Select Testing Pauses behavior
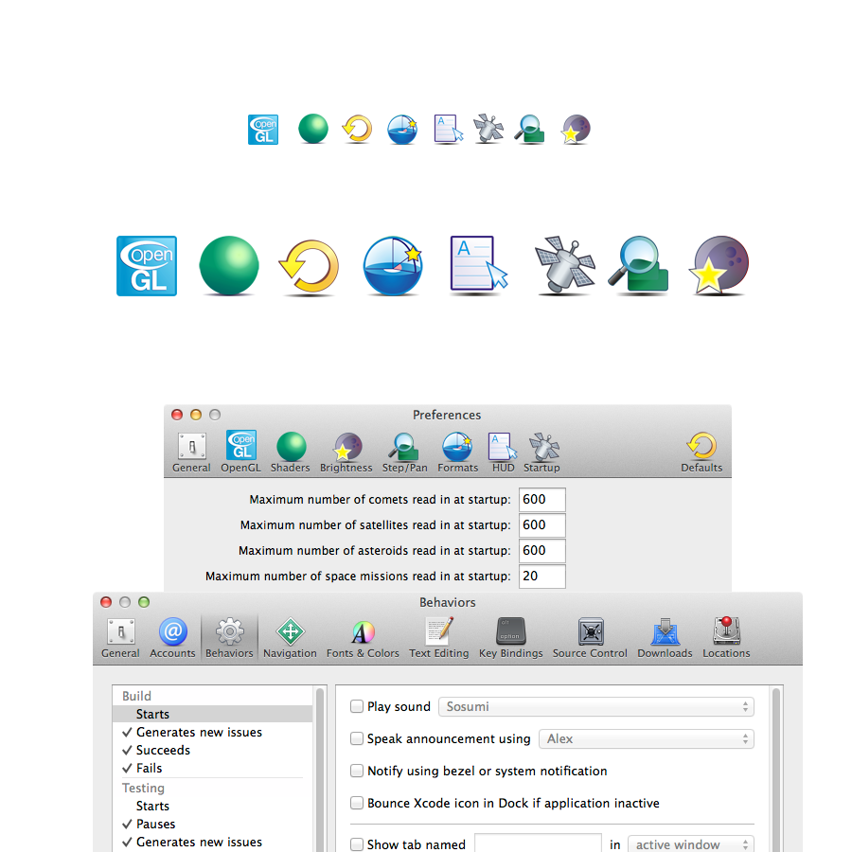 (212, 824)
